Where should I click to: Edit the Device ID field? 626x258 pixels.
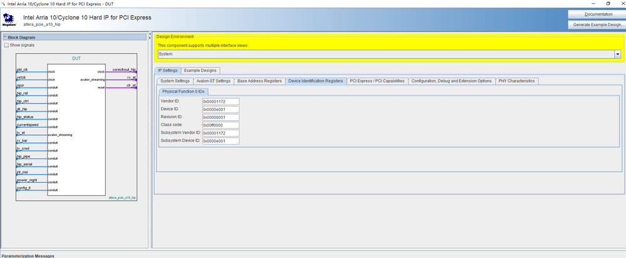click(221, 109)
